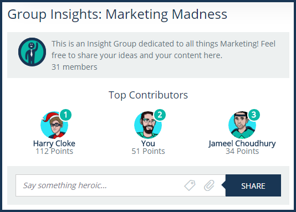Viewport: 296px width, 212px height.
Task: Open Jameel Choudhury's name link
Action: 242,143
